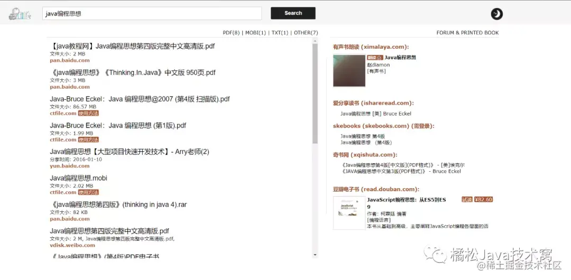571x280 pixels.
Task: Click the JavaScript book cover thumbnail
Action: 349,212
